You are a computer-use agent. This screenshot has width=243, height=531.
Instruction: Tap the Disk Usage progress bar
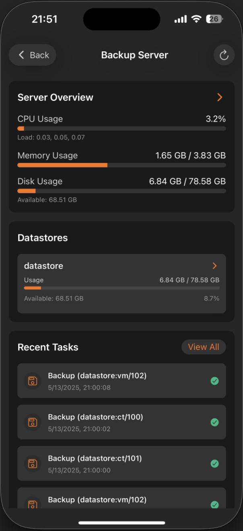121,191
